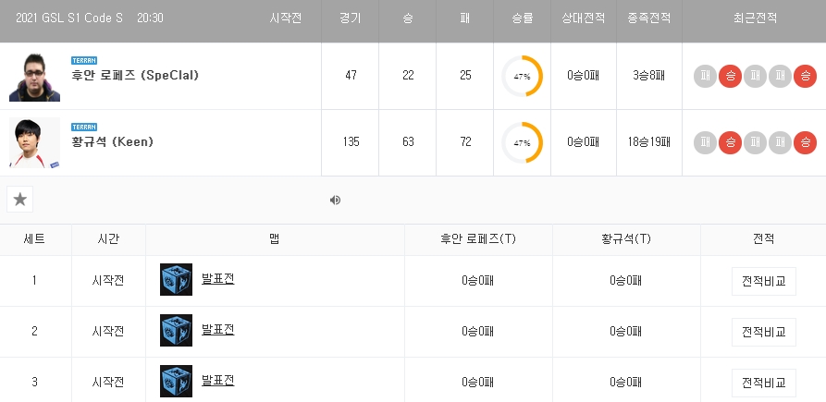Click SpeCial's Terran race badge
Viewport: 826px width, 402px height.
click(84, 60)
